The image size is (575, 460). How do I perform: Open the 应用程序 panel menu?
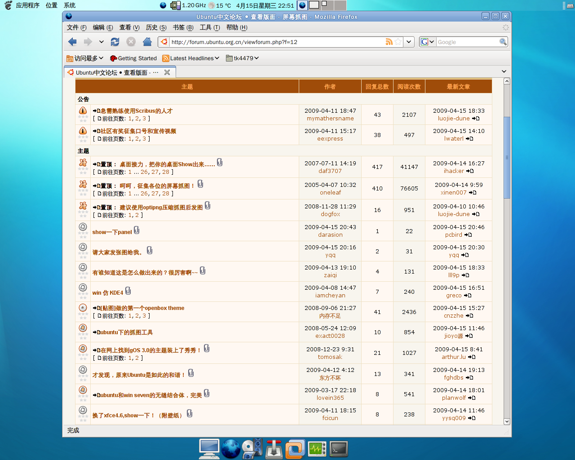tap(27, 5)
